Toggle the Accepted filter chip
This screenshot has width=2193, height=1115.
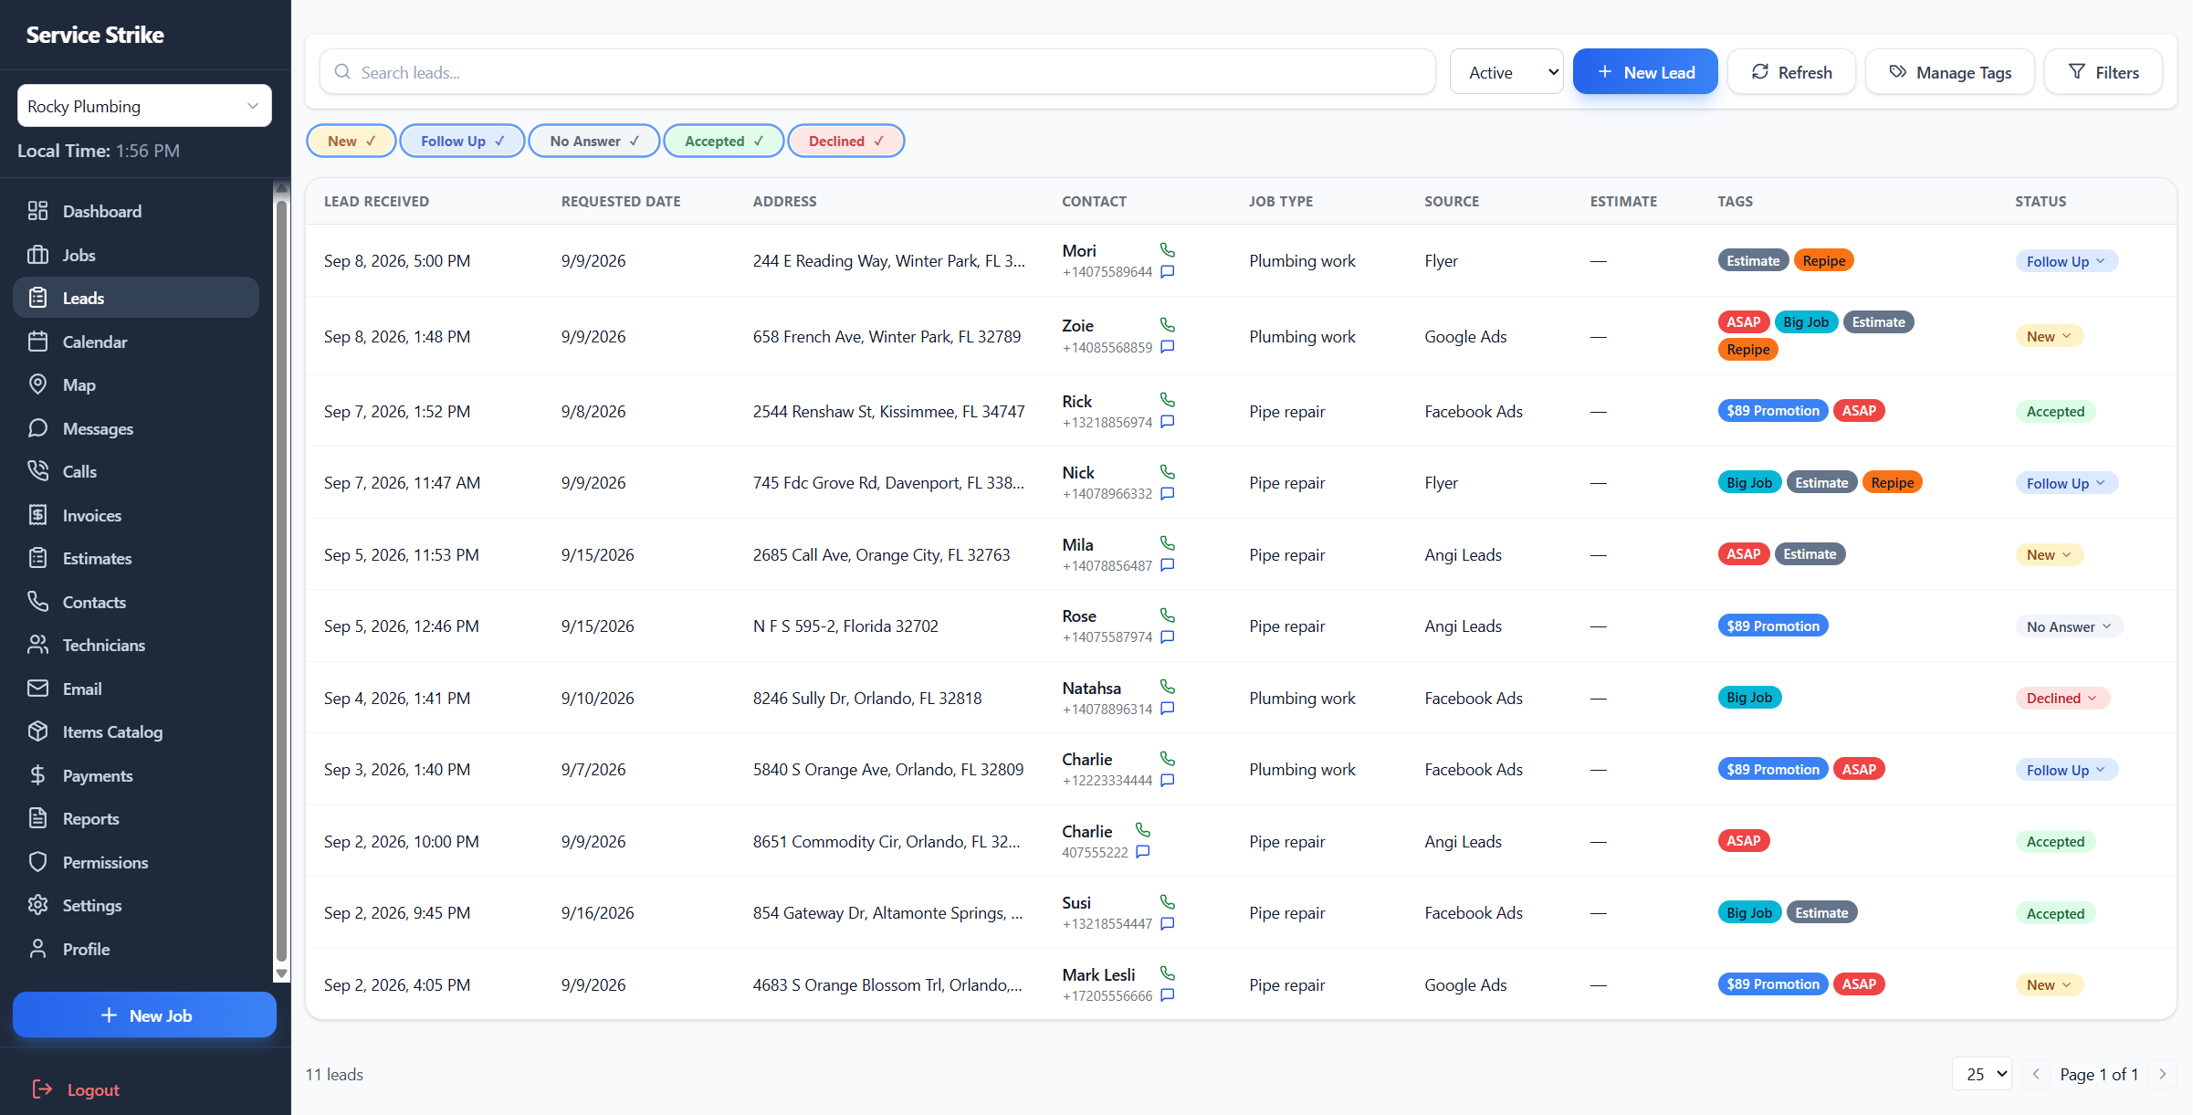(x=724, y=141)
